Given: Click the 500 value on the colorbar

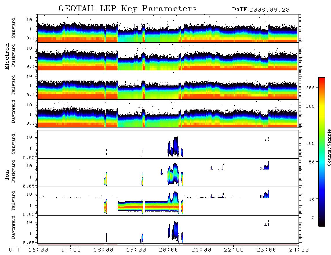Looking at the screenshot, I should [310, 106].
